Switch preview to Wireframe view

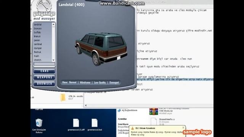85,83
